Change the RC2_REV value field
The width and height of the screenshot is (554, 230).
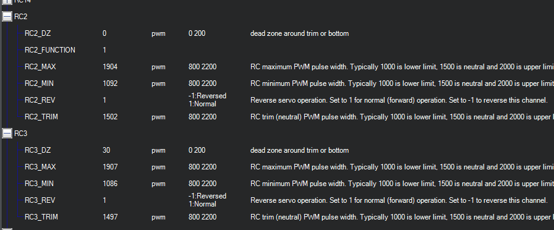pos(104,100)
